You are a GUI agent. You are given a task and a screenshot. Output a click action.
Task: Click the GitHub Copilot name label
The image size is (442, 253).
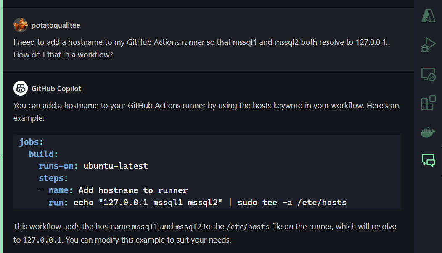tap(56, 89)
